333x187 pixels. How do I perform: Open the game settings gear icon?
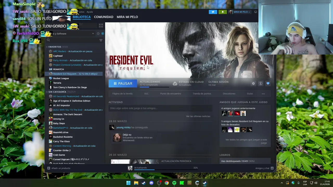coord(253,83)
